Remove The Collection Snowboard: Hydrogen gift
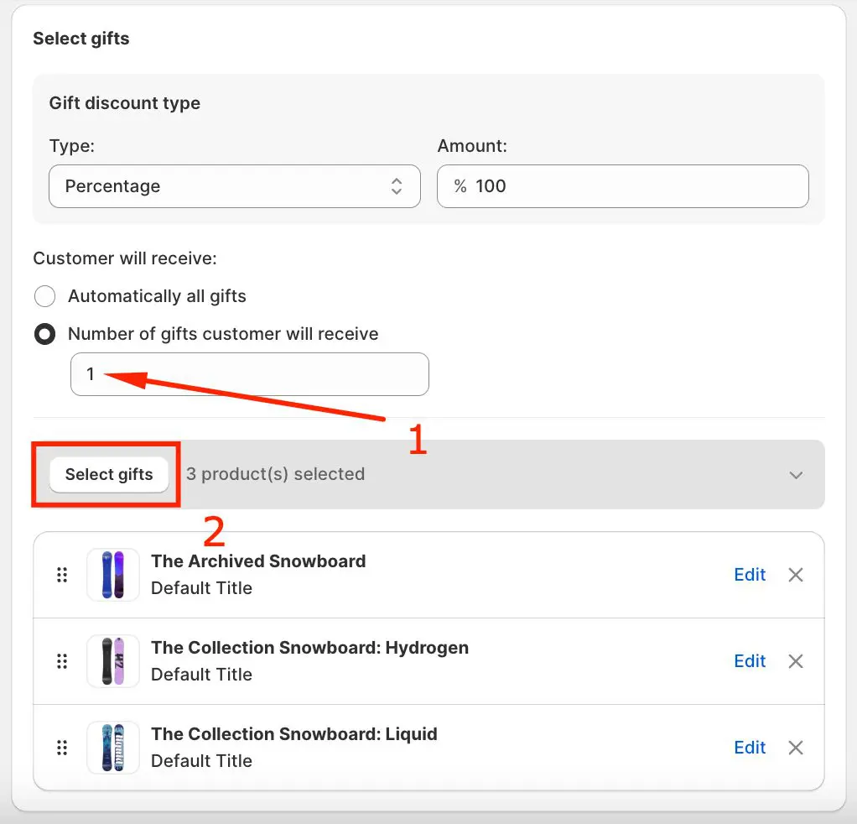The width and height of the screenshot is (857, 824). [796, 661]
